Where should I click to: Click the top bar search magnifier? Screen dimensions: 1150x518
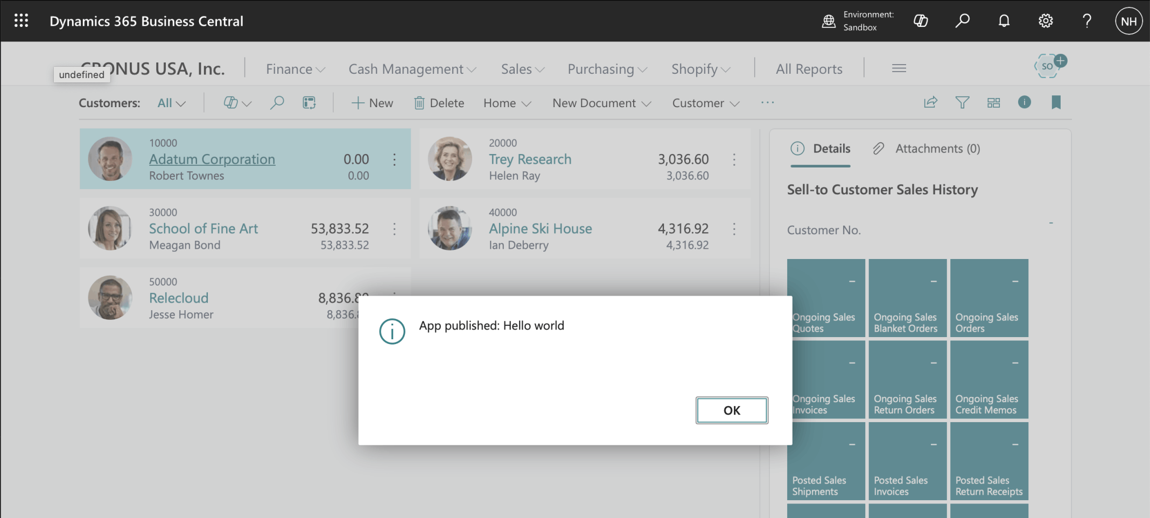click(962, 21)
